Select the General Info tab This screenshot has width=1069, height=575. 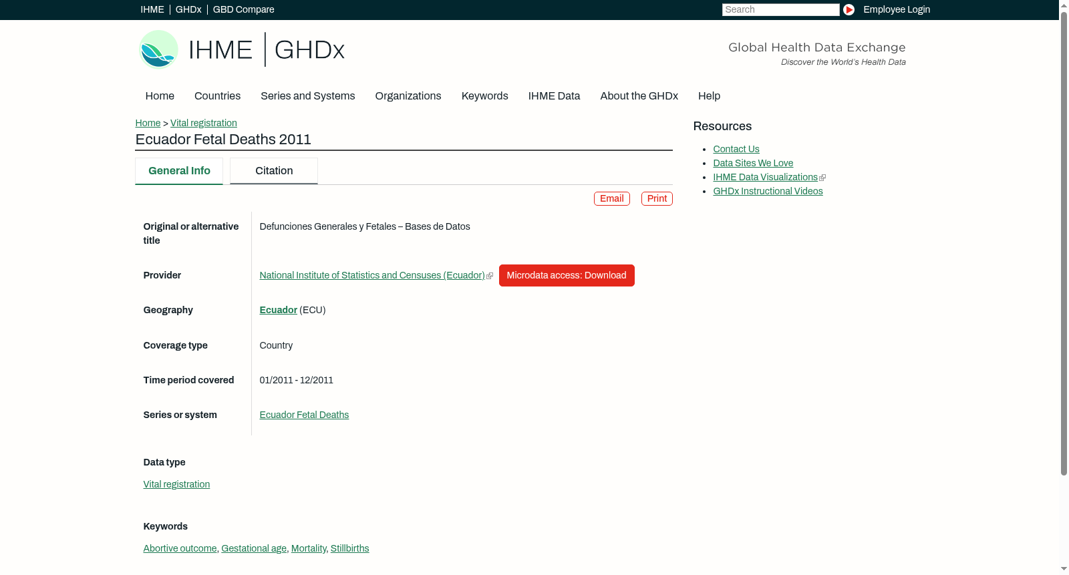click(179, 171)
